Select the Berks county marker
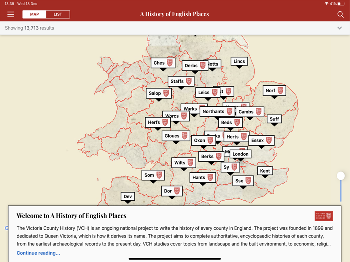Screen dimensions: 350x262 (x=211, y=156)
